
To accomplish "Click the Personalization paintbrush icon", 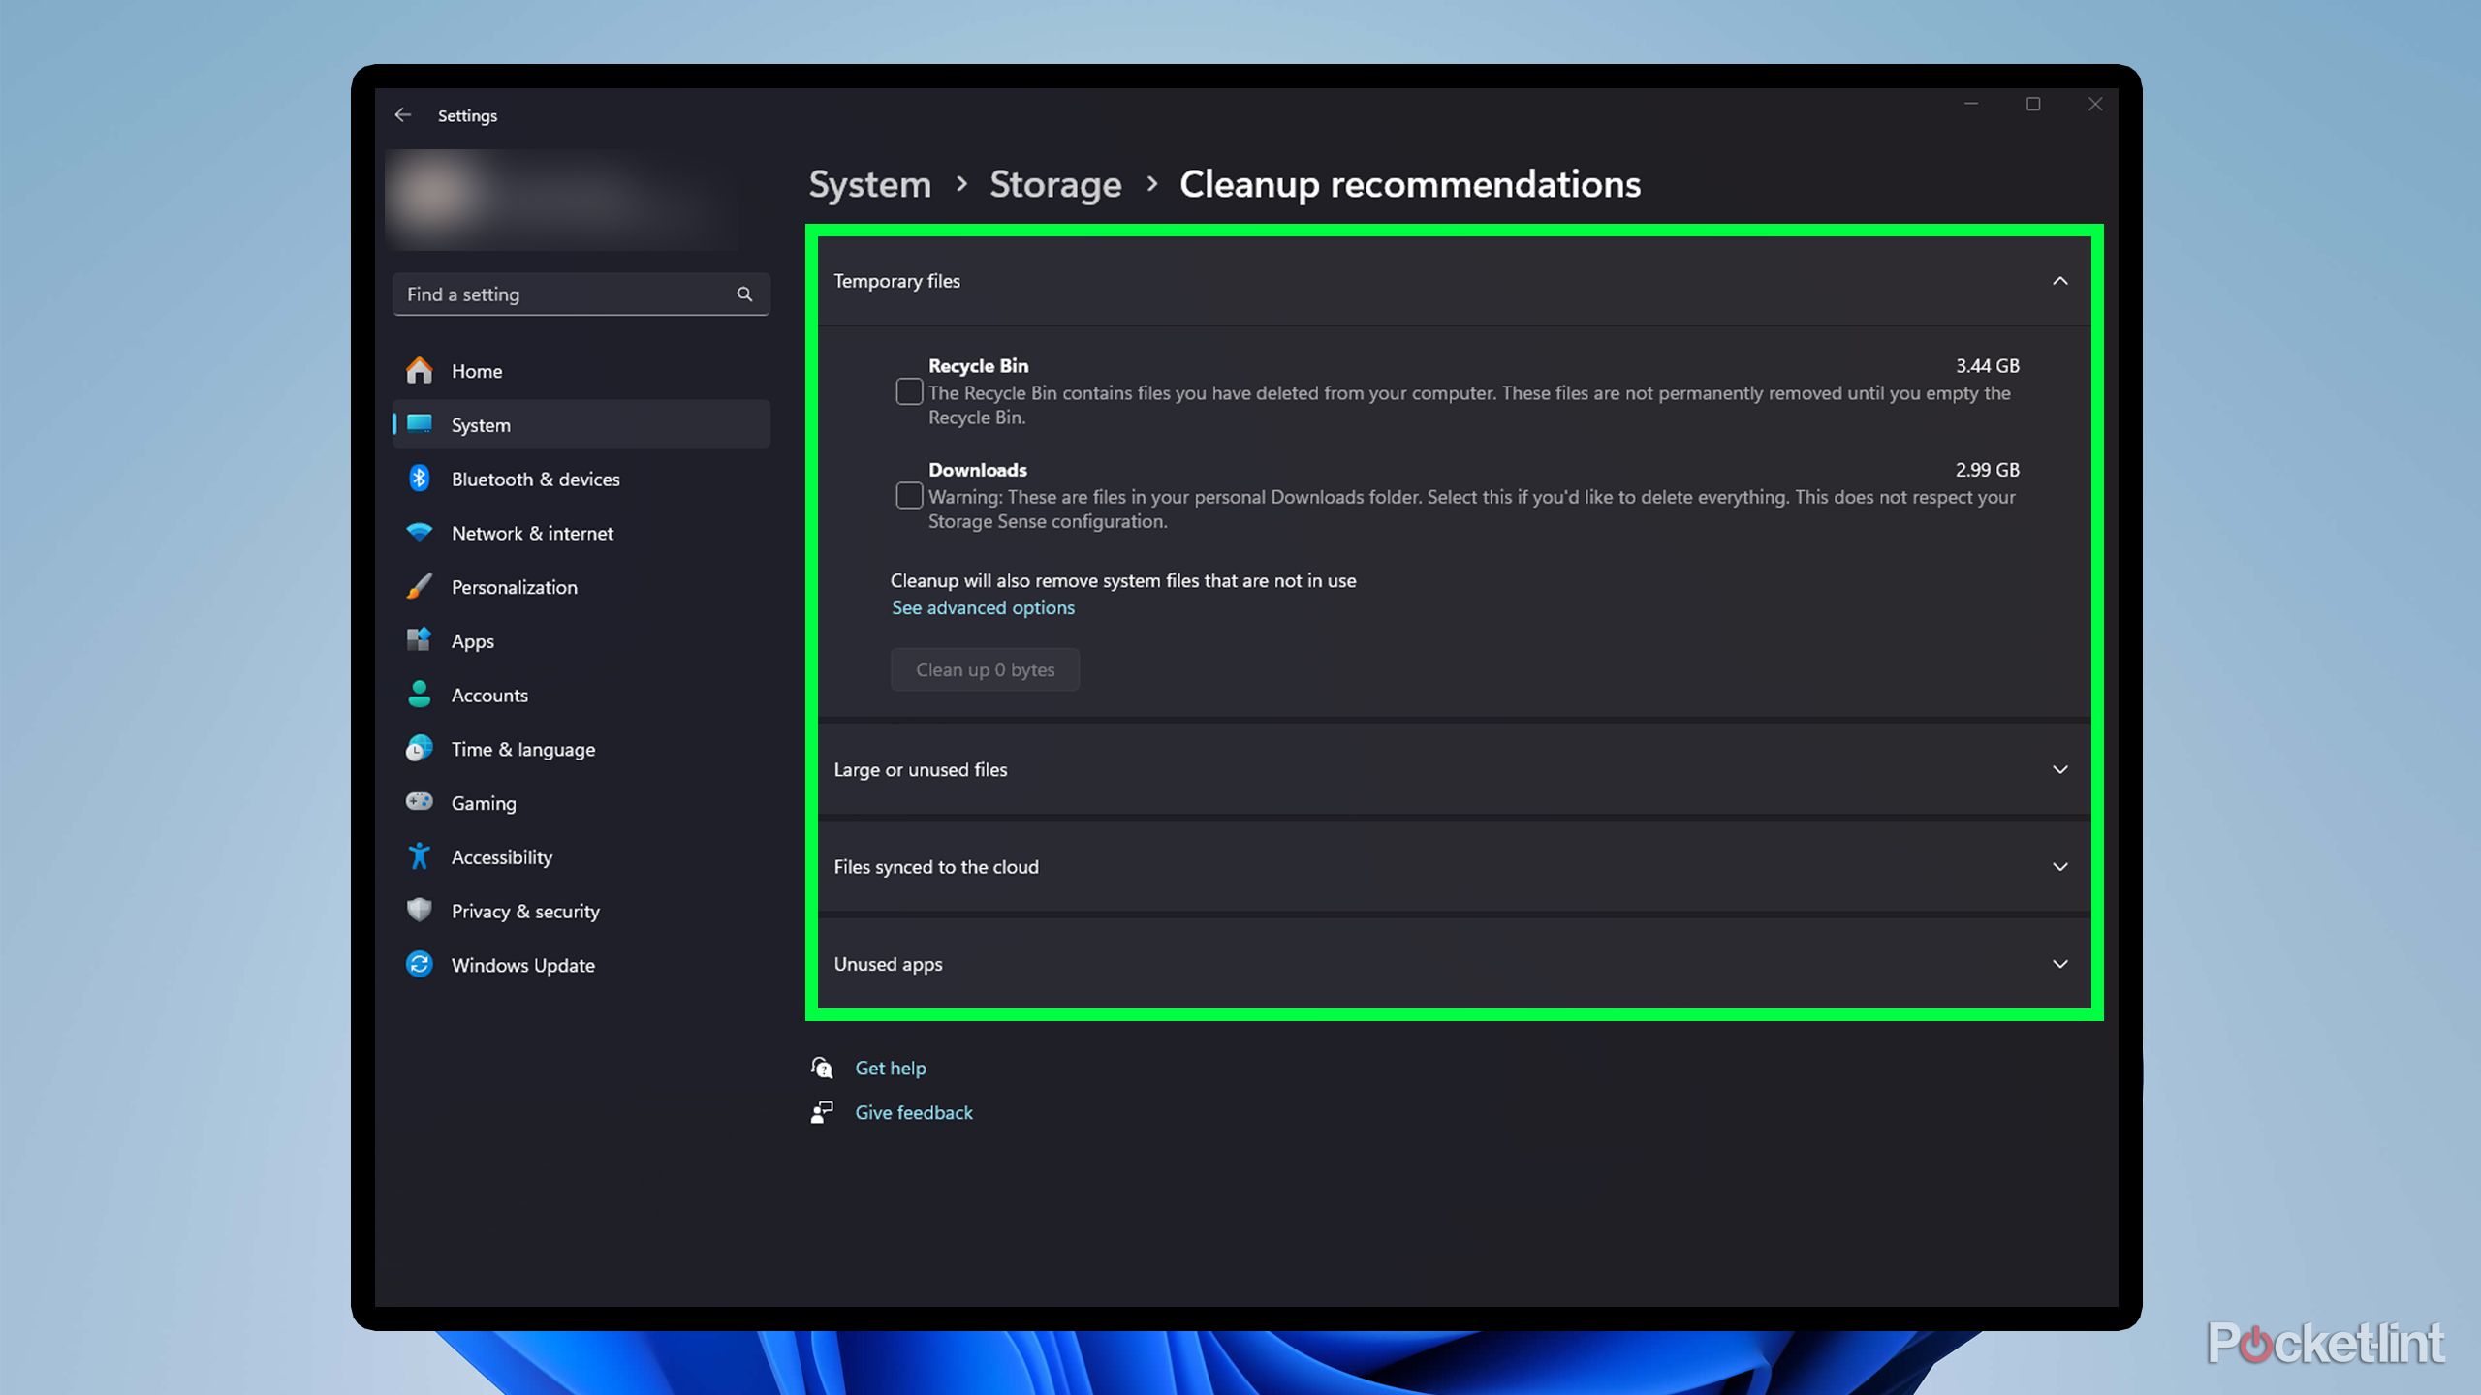I will (x=419, y=587).
